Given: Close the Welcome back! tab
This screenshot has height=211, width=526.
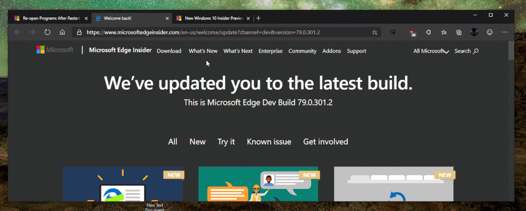Looking at the screenshot, I should pyautogui.click(x=167, y=18).
